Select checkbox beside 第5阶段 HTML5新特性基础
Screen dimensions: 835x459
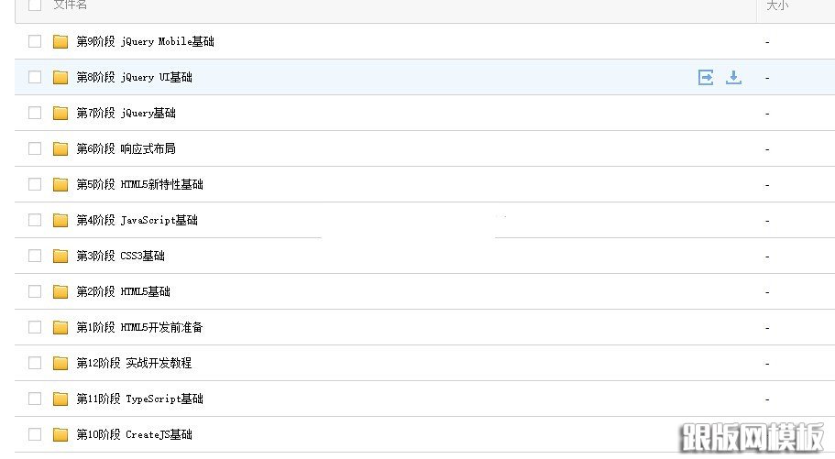35,184
